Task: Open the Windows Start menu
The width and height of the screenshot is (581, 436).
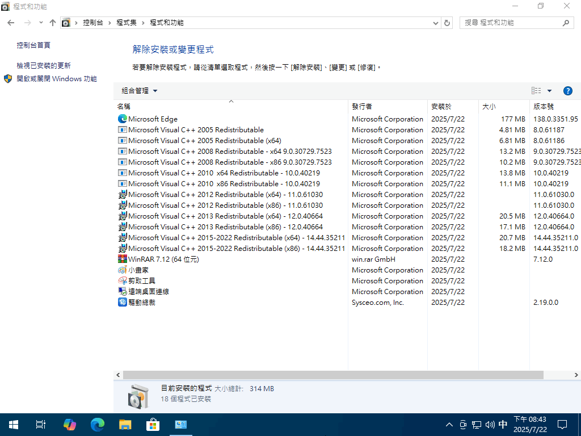Action: click(x=14, y=425)
